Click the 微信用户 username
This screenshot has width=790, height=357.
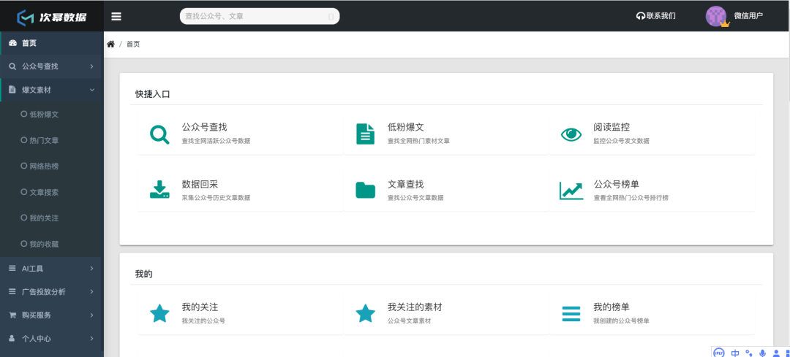pos(748,15)
